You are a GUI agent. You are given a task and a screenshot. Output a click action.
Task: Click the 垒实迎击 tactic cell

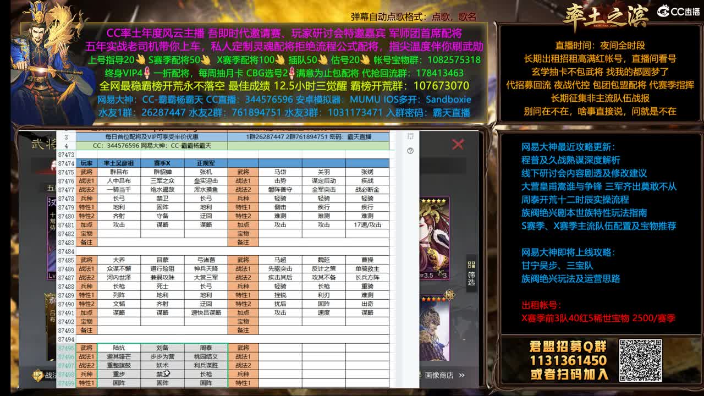tap(206, 181)
